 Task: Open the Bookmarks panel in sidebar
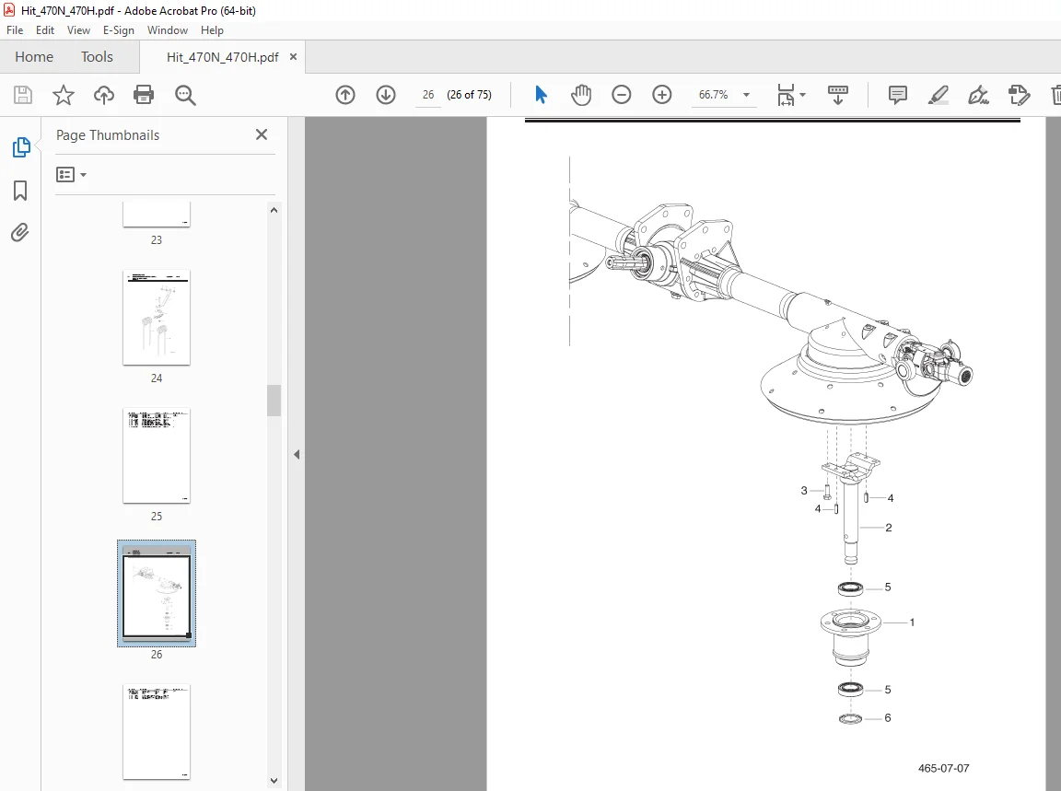coord(20,190)
